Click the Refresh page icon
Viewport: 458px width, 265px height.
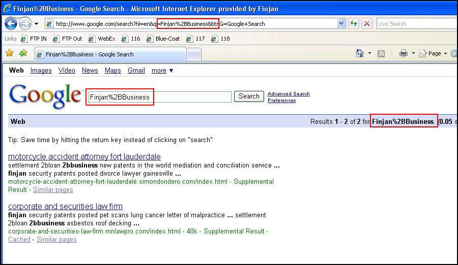[x=353, y=23]
